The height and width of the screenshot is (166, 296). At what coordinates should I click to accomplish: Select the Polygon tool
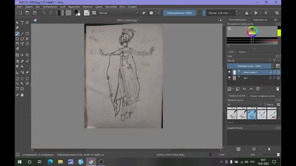tap(22, 39)
